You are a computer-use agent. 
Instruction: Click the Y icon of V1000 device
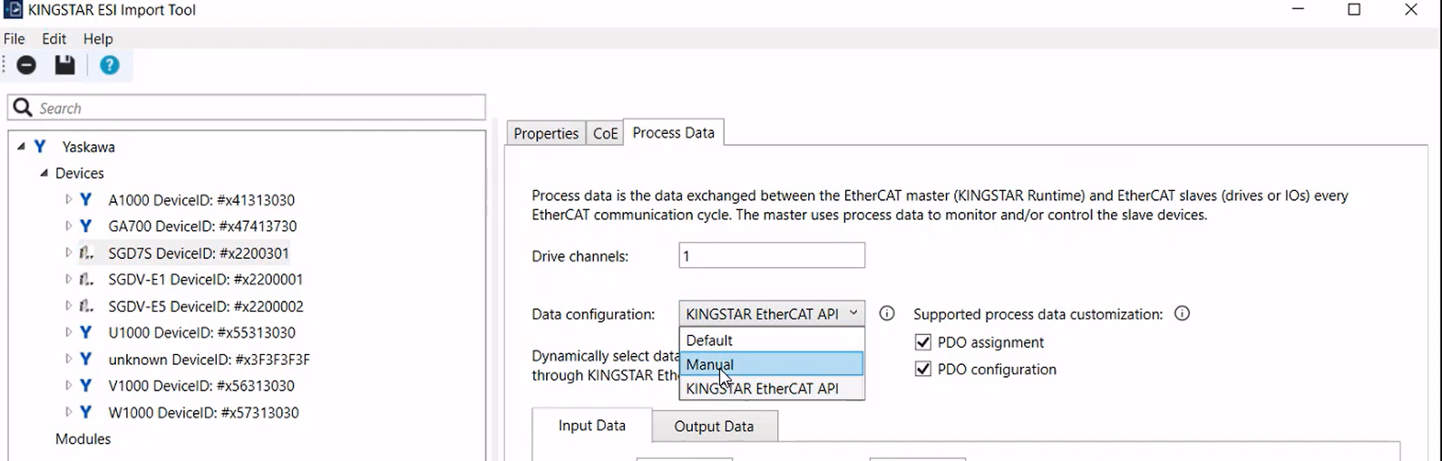pyautogui.click(x=85, y=385)
